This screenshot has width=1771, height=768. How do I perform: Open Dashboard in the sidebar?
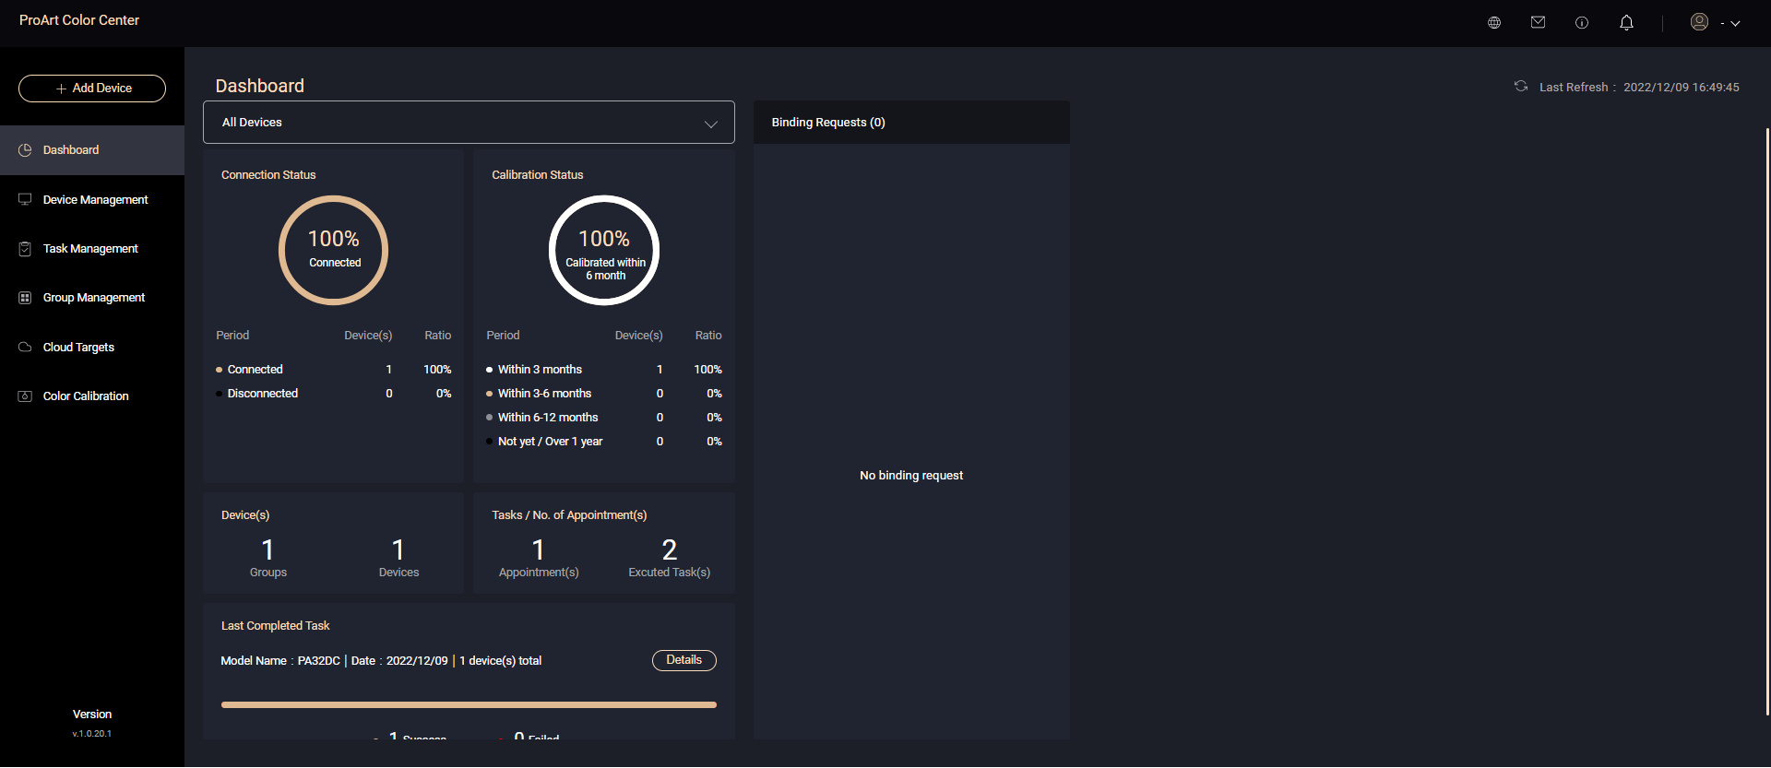point(92,150)
